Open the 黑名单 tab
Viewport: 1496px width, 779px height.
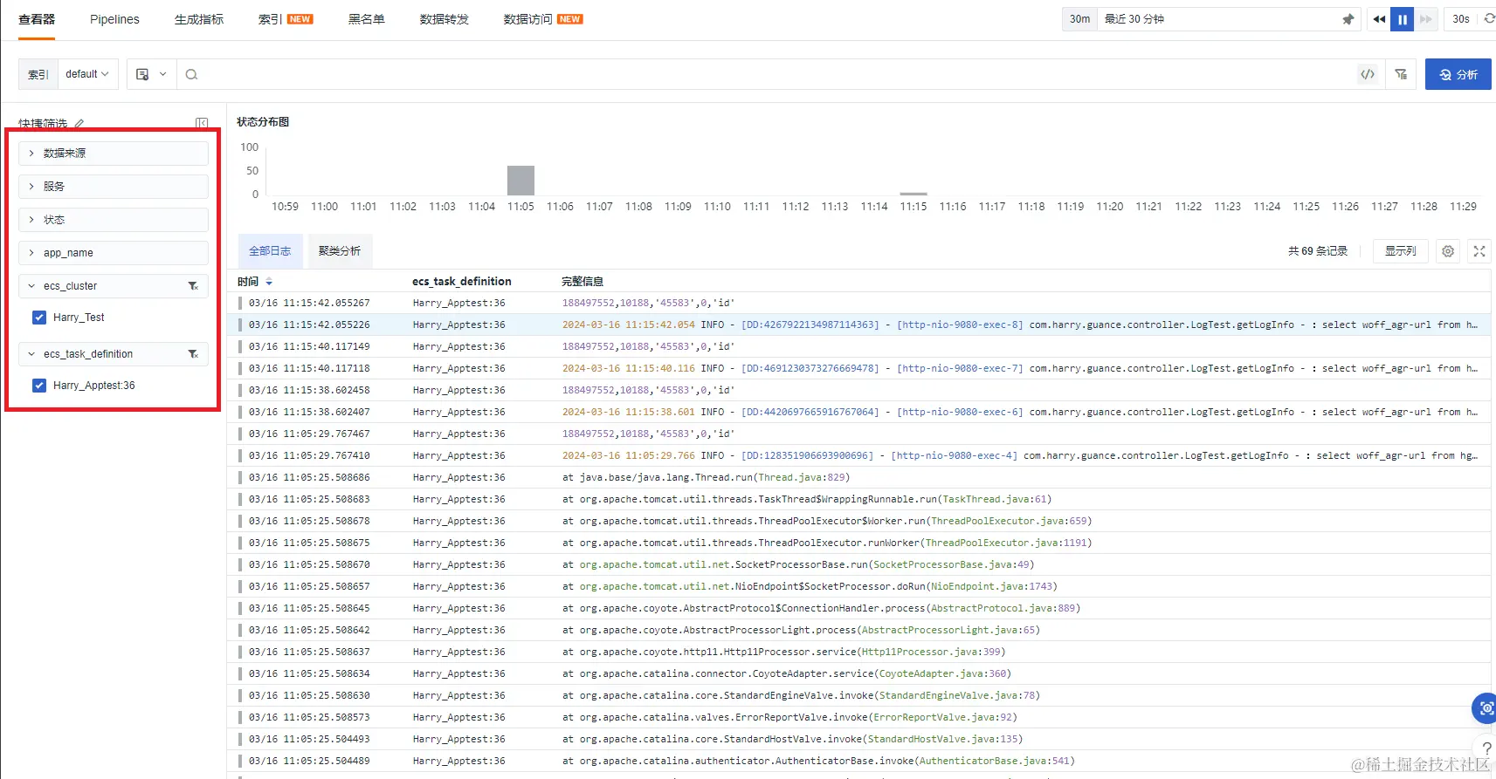[367, 19]
